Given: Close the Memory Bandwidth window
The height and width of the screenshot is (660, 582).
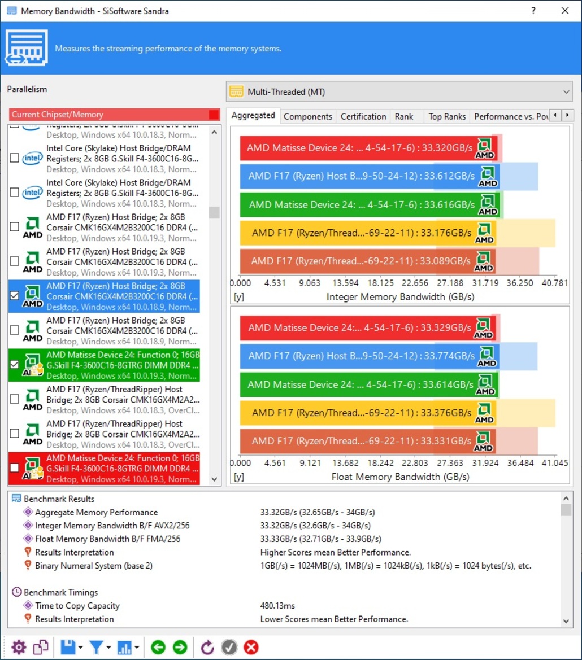Looking at the screenshot, I should tap(565, 11).
